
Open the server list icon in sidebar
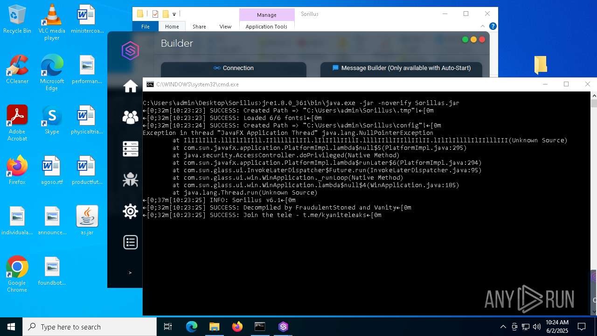(130, 148)
